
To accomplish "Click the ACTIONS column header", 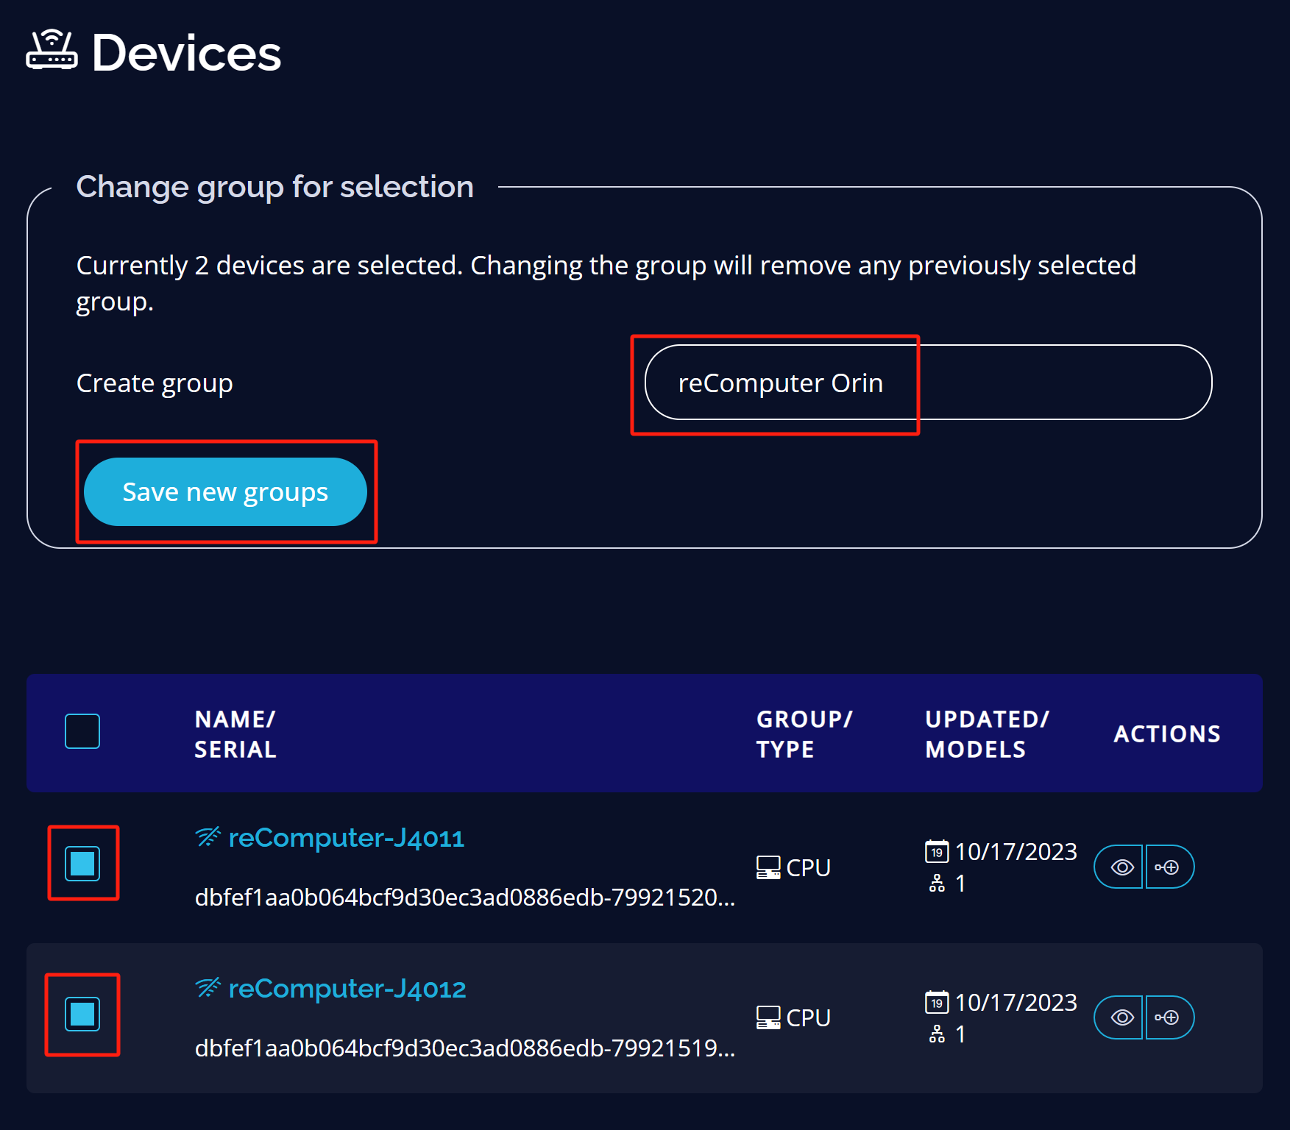I will point(1167,733).
